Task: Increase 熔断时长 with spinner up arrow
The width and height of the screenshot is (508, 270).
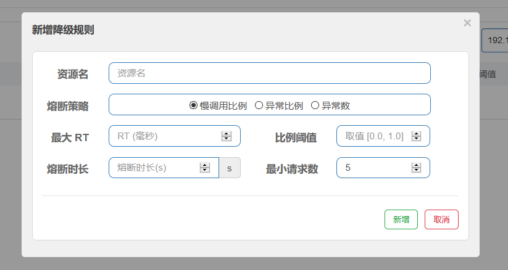Action: pyautogui.click(x=205, y=165)
